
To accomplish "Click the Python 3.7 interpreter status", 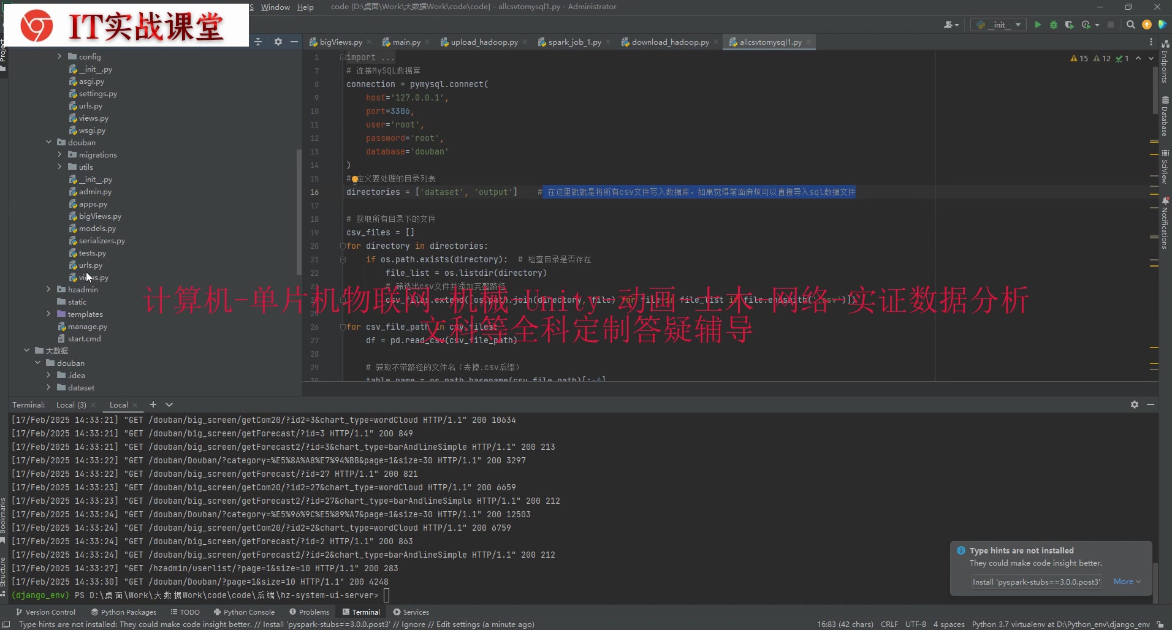I will point(1060,624).
